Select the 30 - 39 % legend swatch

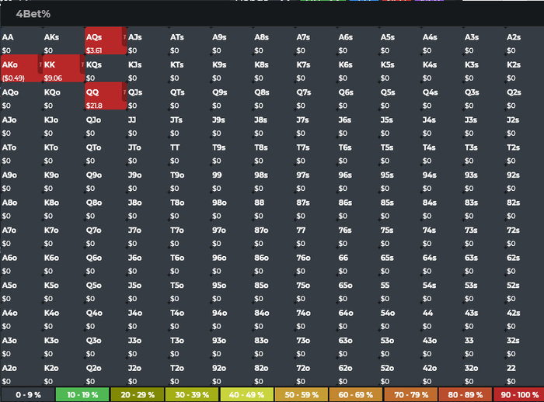click(192, 395)
